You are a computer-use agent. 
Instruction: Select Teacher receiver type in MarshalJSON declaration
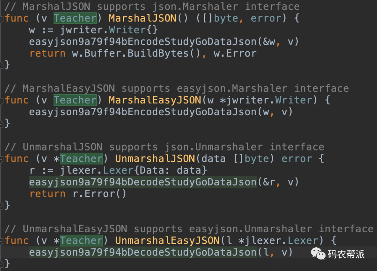(x=75, y=18)
